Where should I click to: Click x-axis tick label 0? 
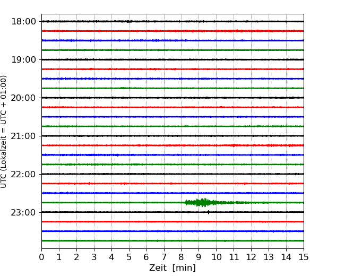(41, 257)
